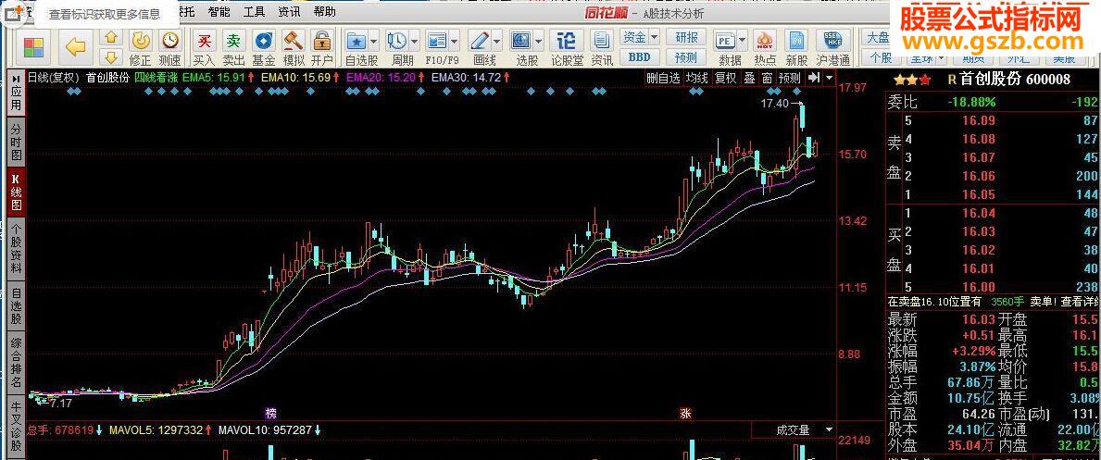Click the collapse-panel arrow icon beside 预测
1101x460 pixels.
click(x=814, y=78)
